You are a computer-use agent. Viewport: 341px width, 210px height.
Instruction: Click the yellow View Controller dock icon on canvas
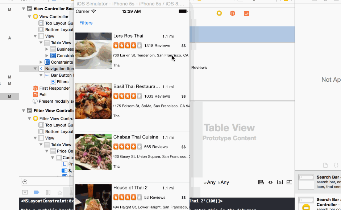pyautogui.click(x=219, y=13)
